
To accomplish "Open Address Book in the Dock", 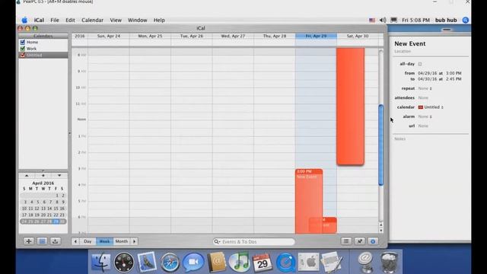I will [216, 262].
